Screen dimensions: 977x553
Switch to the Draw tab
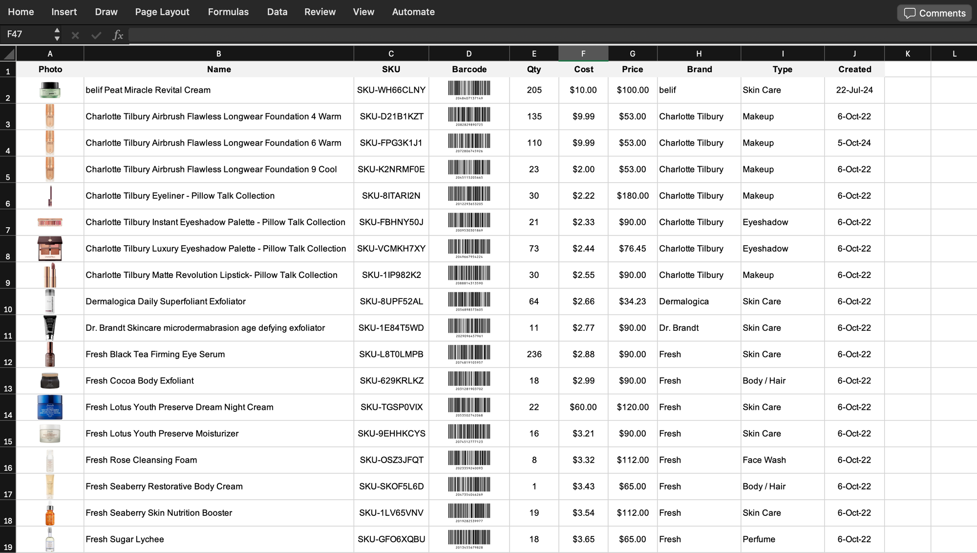(x=106, y=12)
